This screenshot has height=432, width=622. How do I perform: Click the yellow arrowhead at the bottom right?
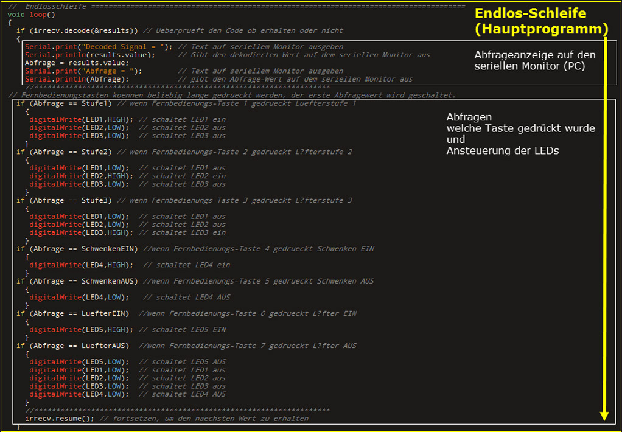pos(604,415)
